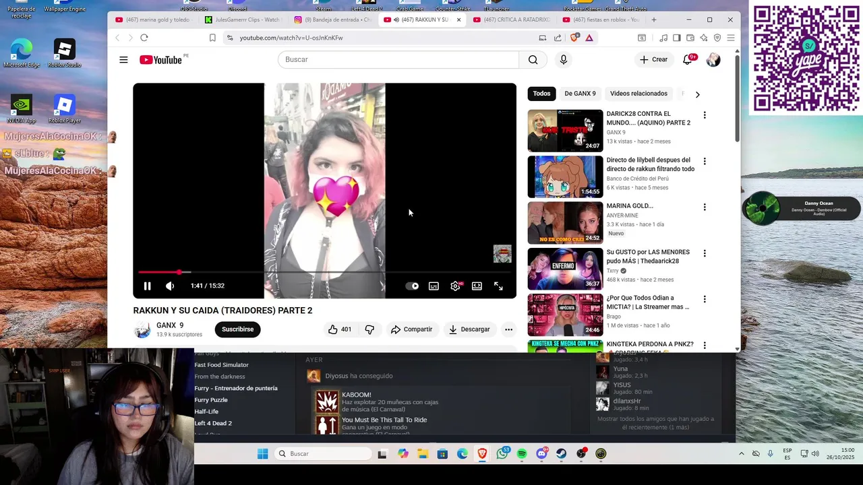Open Directo de lilybell video thumbnail
The width and height of the screenshot is (863, 485).
565,176
